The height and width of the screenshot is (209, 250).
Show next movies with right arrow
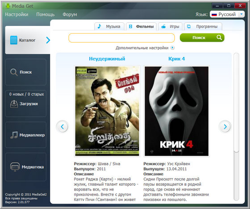point(225,127)
